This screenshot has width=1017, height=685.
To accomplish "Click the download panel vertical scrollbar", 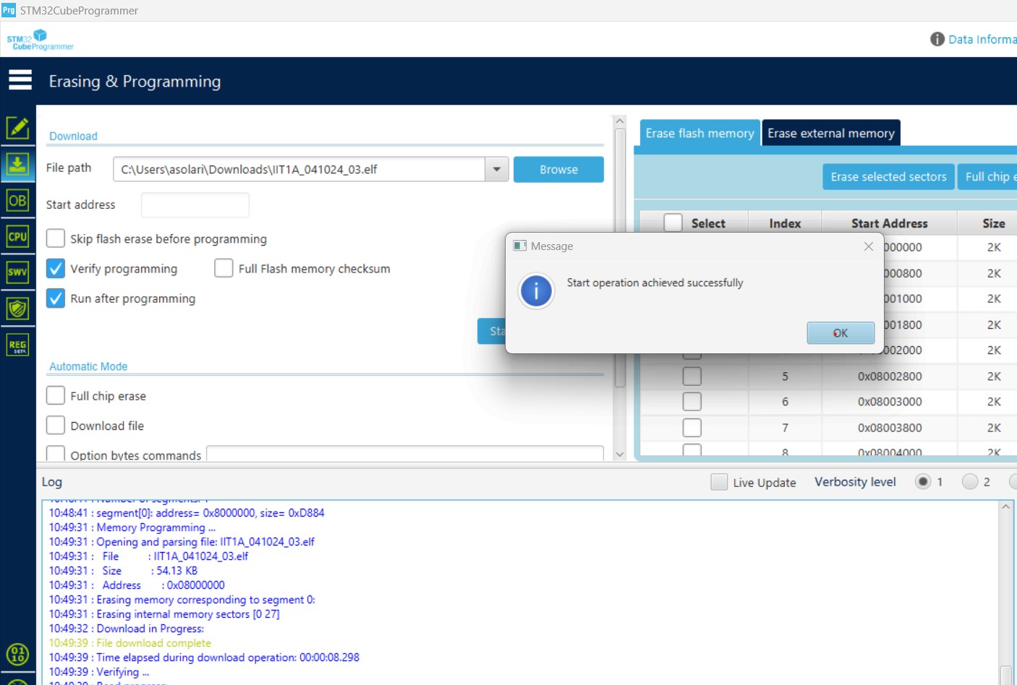I will point(620,258).
